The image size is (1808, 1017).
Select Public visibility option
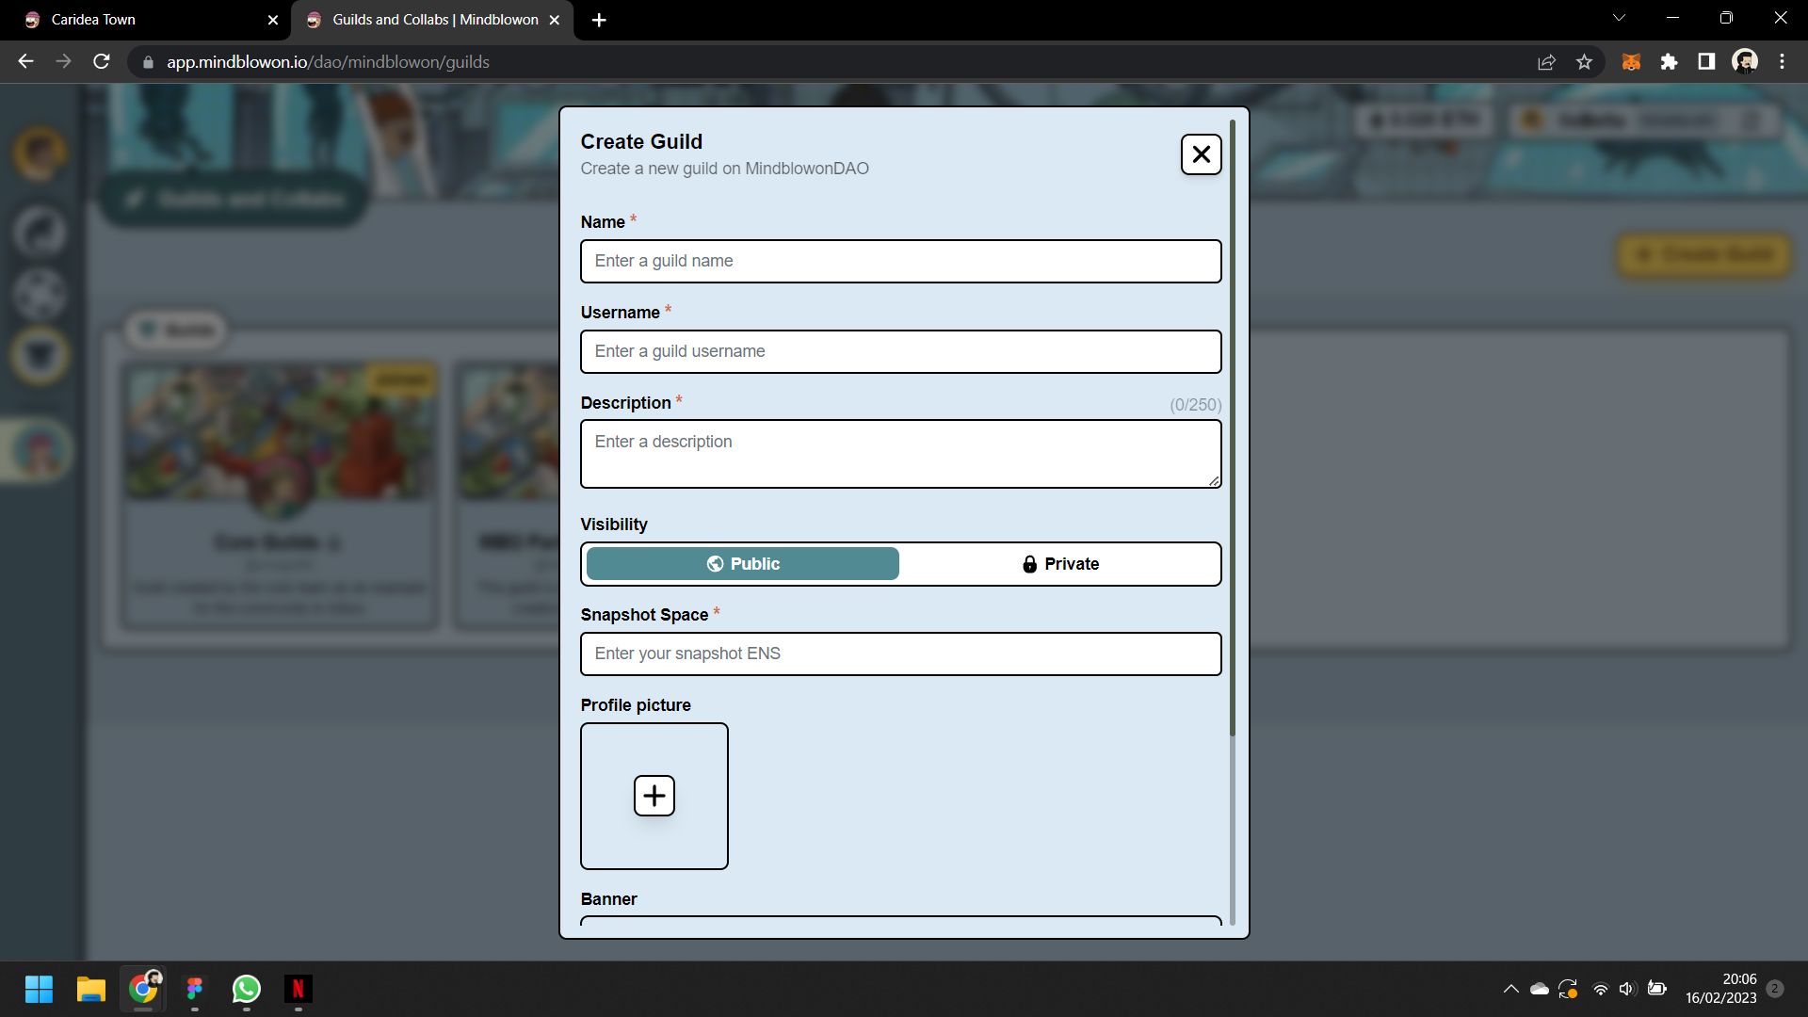tap(742, 563)
